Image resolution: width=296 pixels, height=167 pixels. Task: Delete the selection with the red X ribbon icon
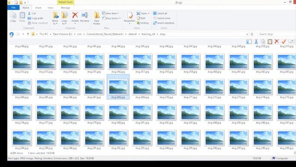click(x=75, y=15)
